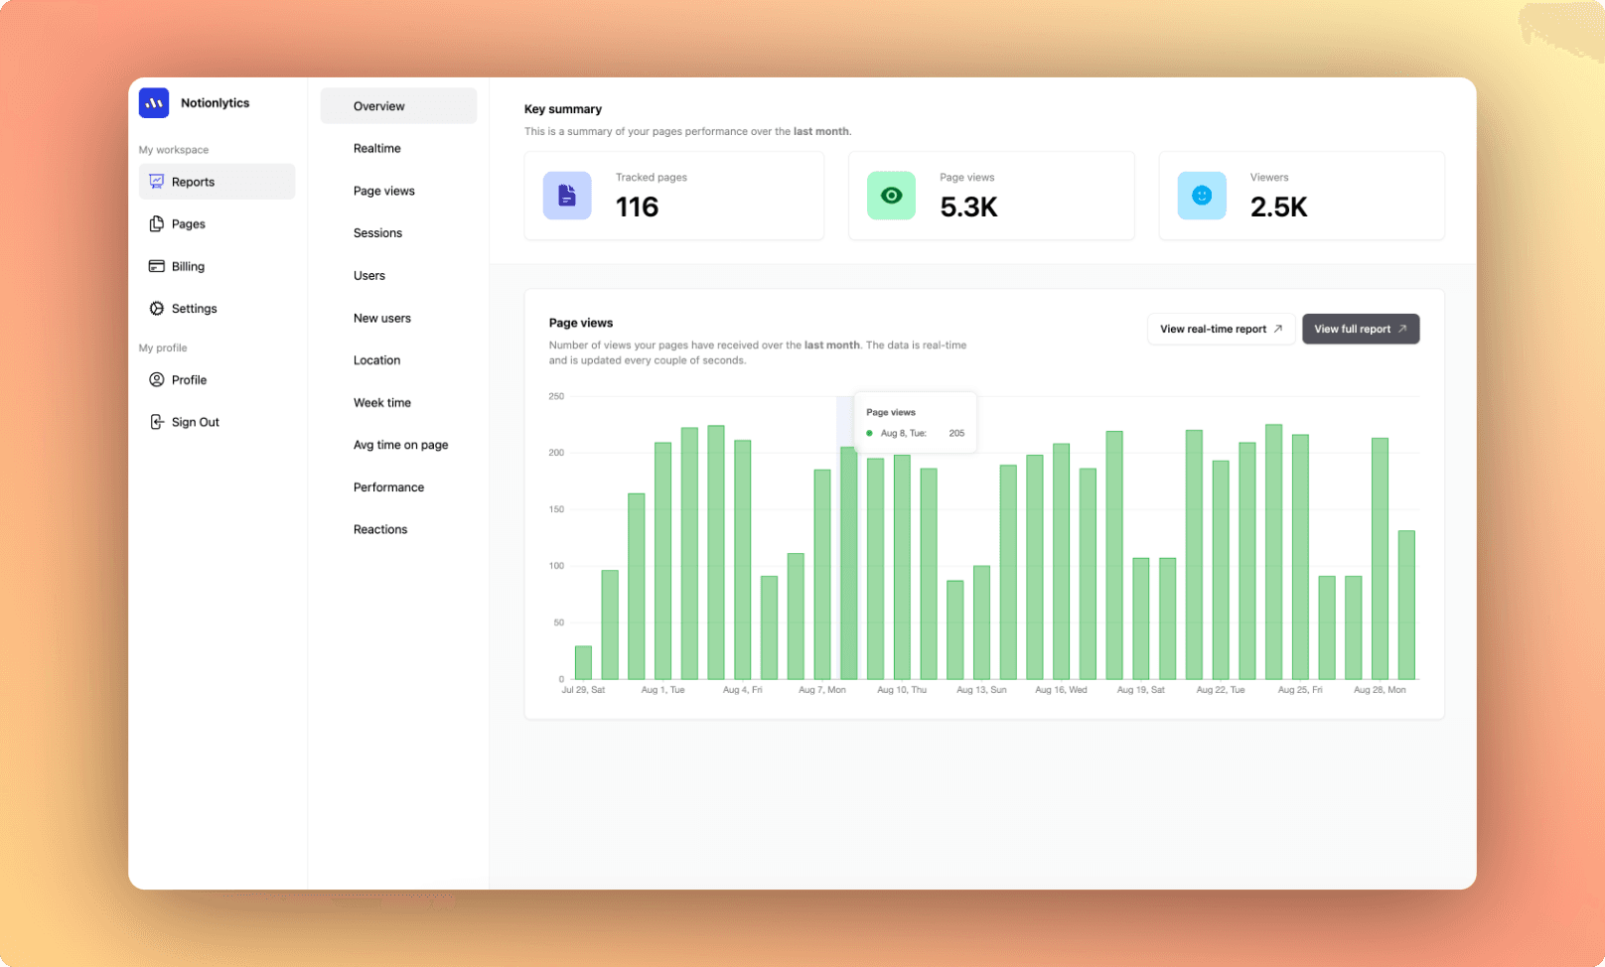1605x967 pixels.
Task: Click the View full report button
Action: click(1360, 330)
